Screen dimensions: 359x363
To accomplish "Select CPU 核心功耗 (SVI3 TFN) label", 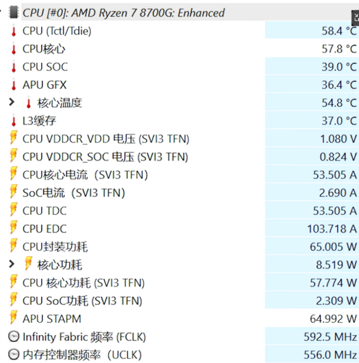I will click(84, 283).
